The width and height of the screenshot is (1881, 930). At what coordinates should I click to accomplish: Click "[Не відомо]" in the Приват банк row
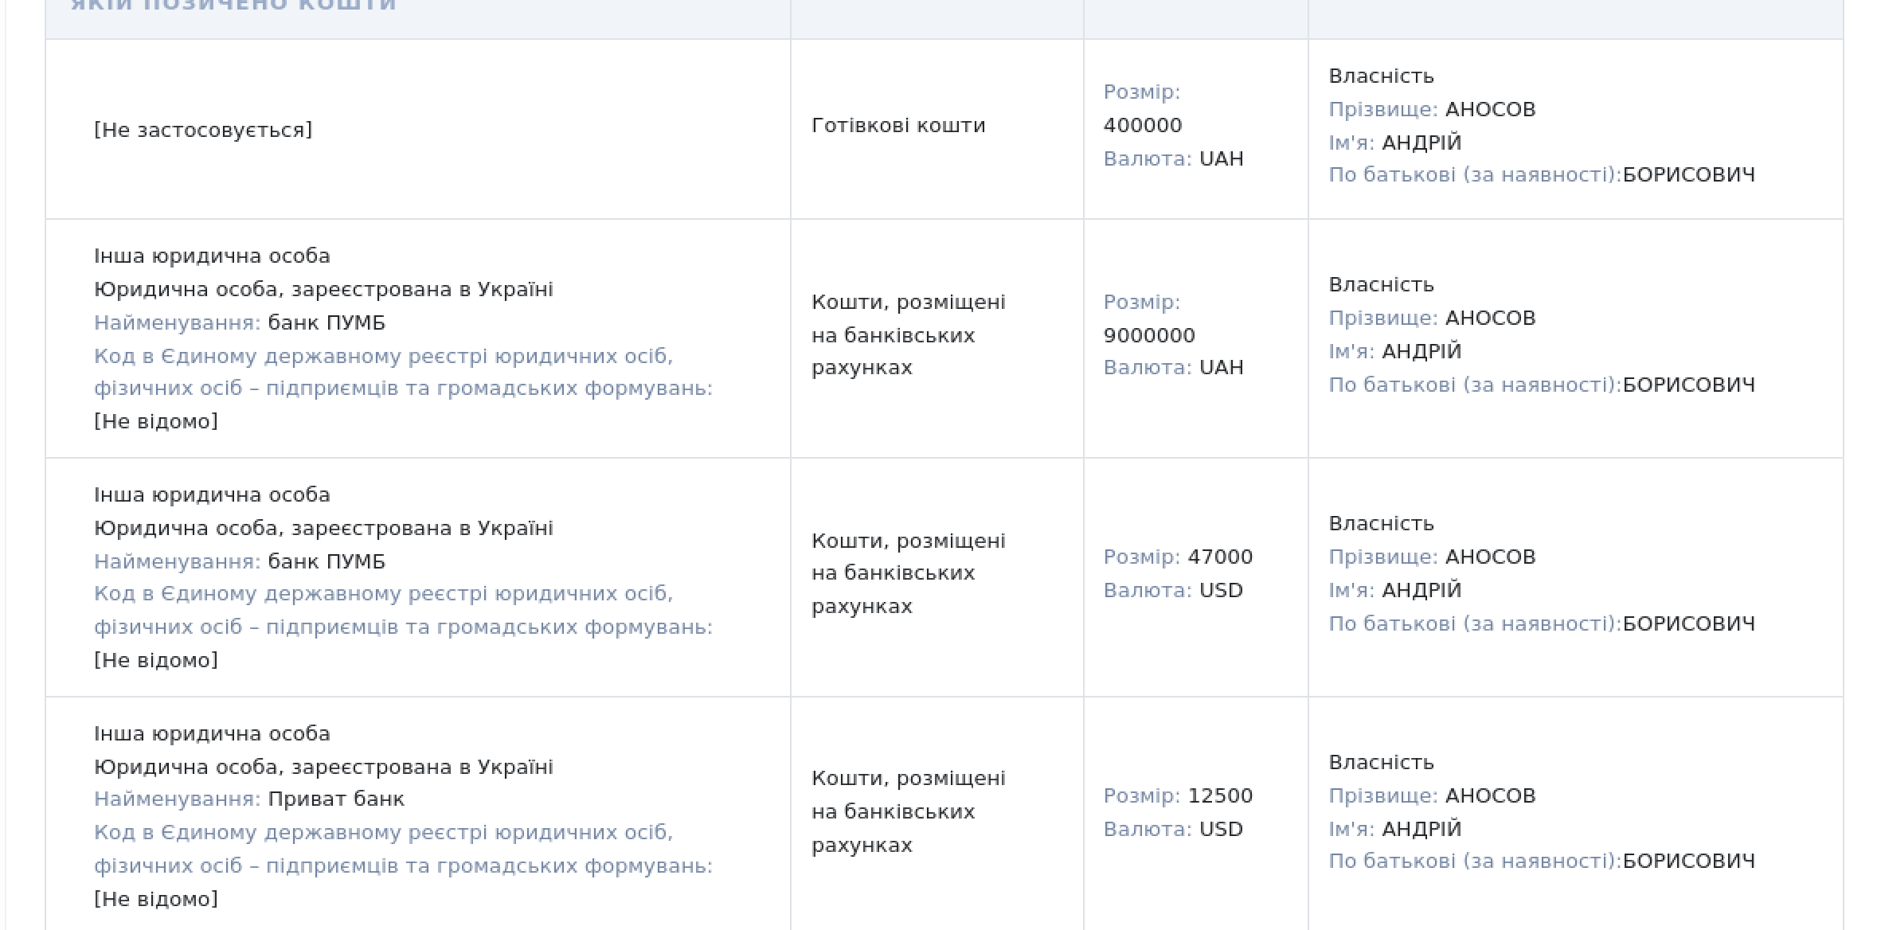(156, 899)
